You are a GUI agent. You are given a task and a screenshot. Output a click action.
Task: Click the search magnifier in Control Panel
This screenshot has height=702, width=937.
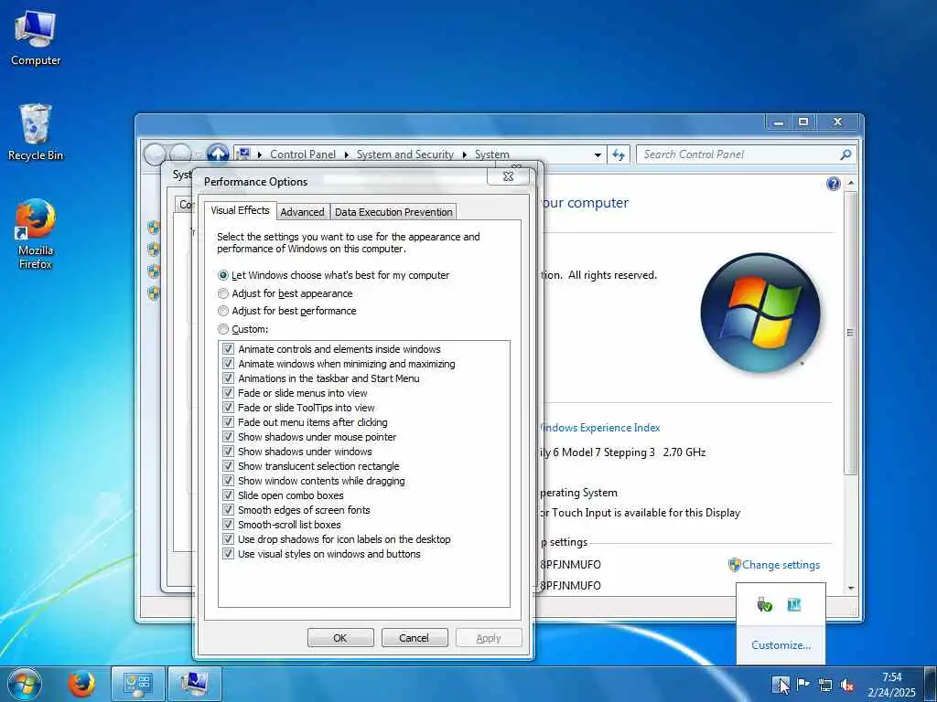[845, 154]
